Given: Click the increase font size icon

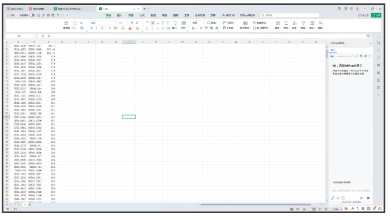Looking at the screenshot, I should (132, 23).
